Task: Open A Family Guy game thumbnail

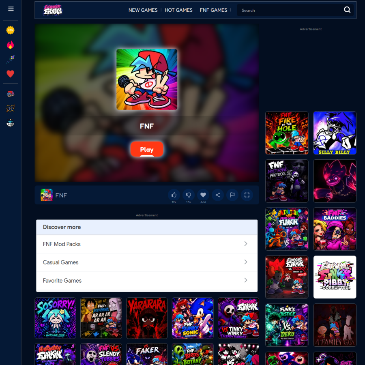Action: click(x=335, y=325)
